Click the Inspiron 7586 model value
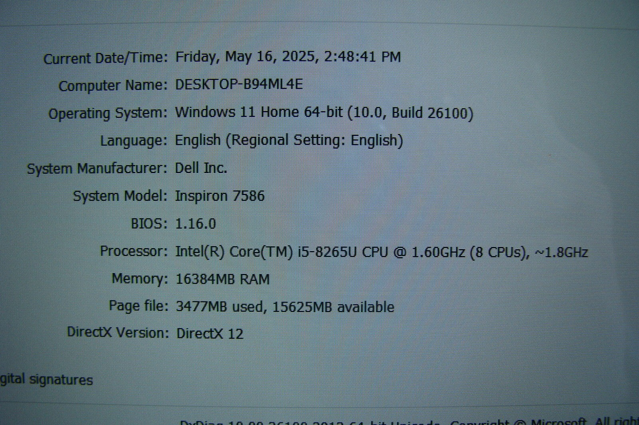Image resolution: width=639 pixels, height=425 pixels. click(x=220, y=196)
